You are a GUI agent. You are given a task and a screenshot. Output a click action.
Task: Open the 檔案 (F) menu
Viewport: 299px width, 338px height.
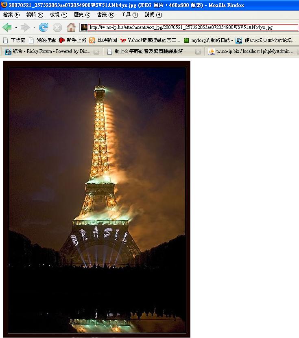tap(11, 15)
